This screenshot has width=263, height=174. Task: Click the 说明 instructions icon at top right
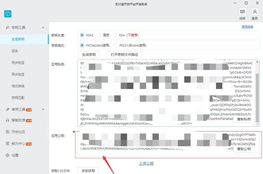242,12
